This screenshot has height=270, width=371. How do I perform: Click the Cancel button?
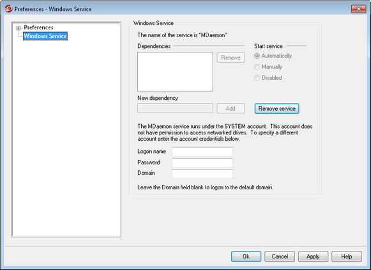280,257
